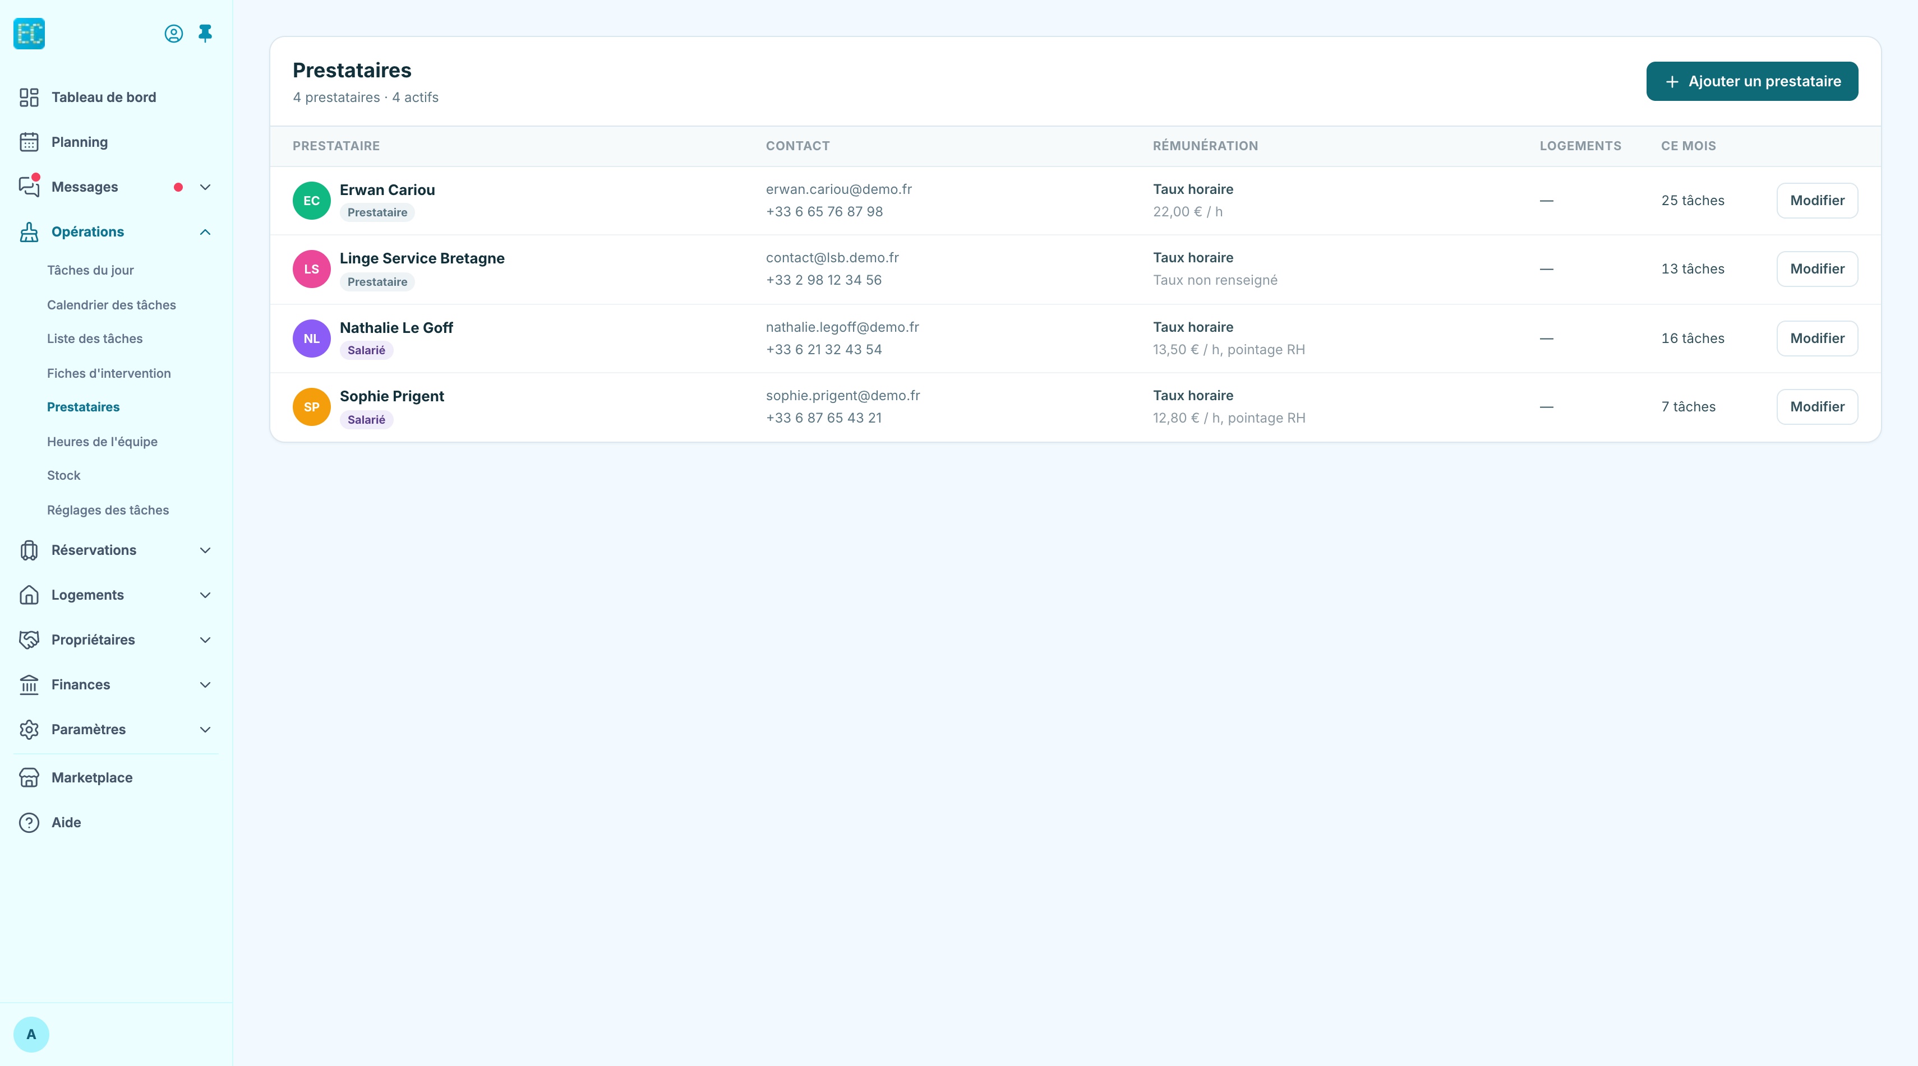Click the Réservations luggage icon

29,550
